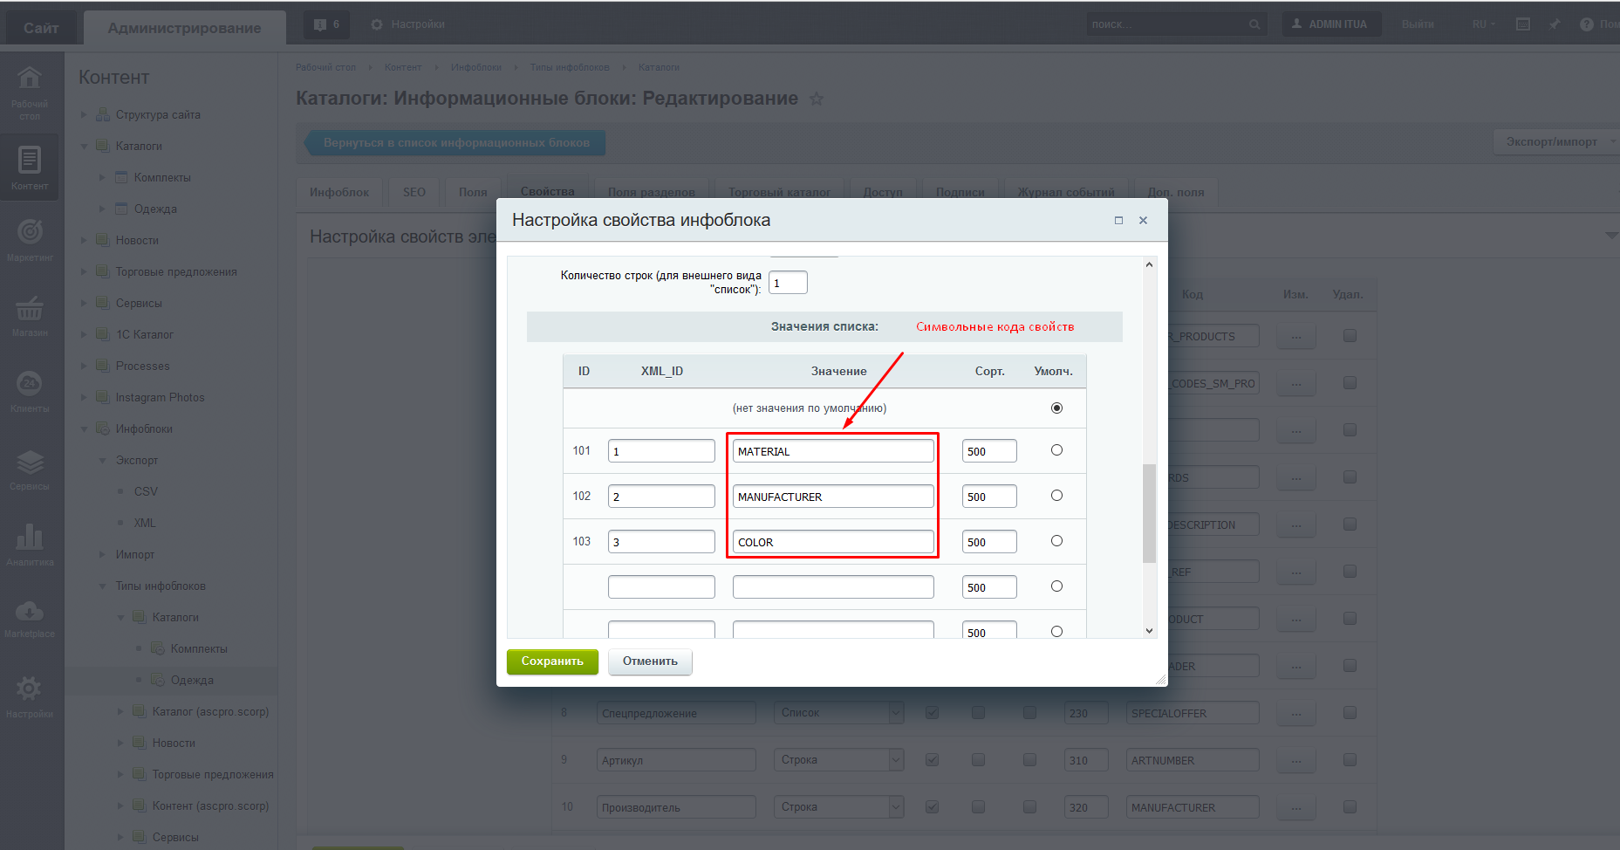Switch to the SEO tab
Image resolution: width=1620 pixels, height=850 pixels.
coord(414,192)
